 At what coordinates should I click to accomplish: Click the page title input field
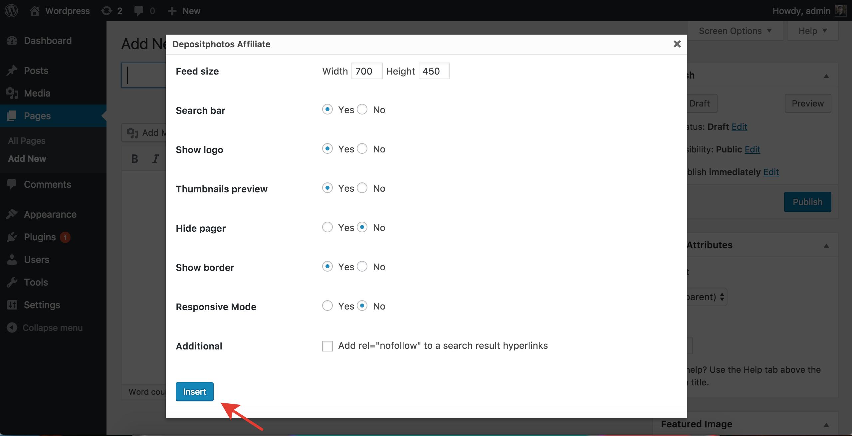144,75
